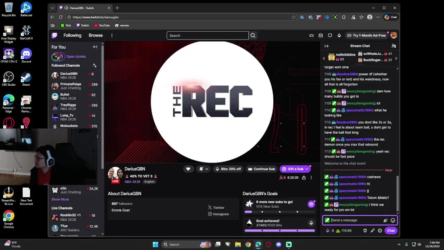Click Try 1-Month Ad-Free button
Screen dimensions: 444x250
(x=367, y=35)
